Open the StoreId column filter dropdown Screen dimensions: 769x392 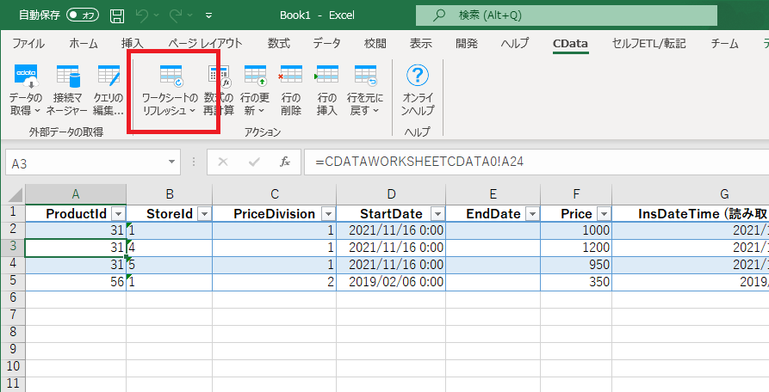[x=205, y=214]
